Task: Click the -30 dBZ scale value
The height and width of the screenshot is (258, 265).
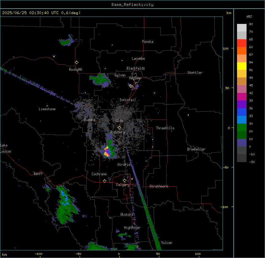Action: [x=252, y=162]
